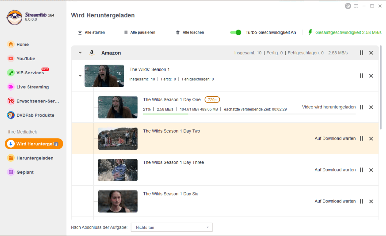
Task: Click the Heruntergeladen folder icon
Action: (x=11, y=158)
